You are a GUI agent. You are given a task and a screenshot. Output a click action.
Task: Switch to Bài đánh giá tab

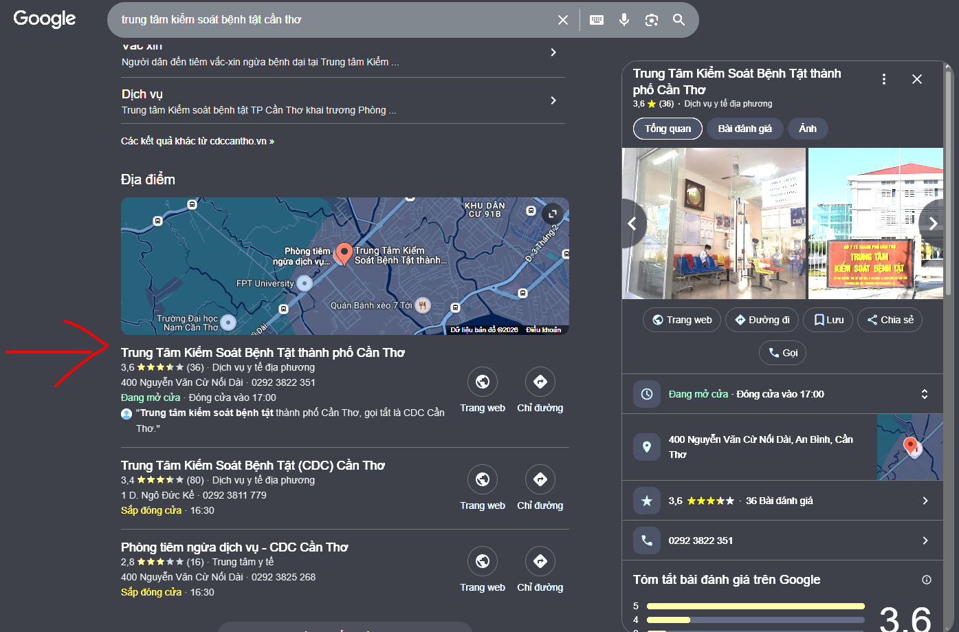click(x=745, y=129)
